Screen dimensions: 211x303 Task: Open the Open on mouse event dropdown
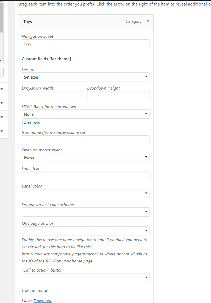(85, 157)
